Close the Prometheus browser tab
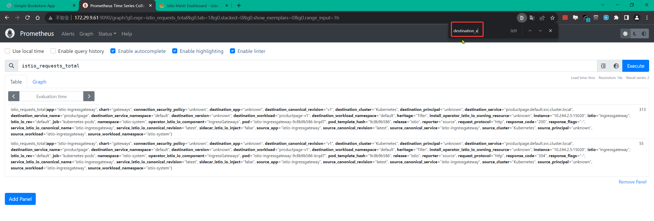The image size is (654, 221). (150, 5)
